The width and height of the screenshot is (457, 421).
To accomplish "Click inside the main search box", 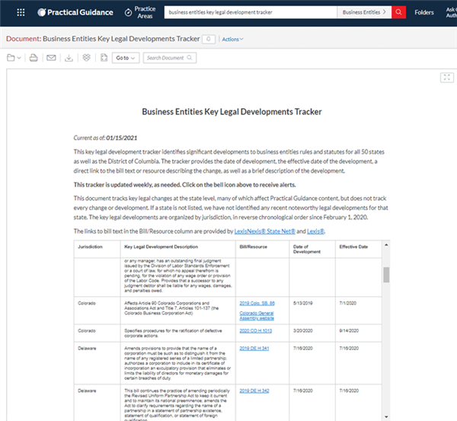I will coord(251,12).
